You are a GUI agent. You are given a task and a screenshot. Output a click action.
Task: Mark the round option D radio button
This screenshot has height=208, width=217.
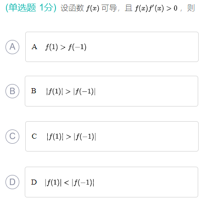tap(12, 182)
